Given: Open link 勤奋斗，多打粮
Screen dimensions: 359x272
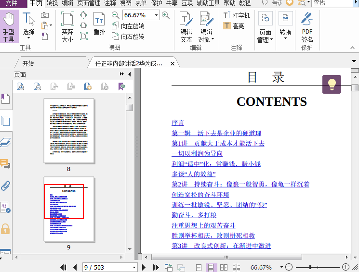Looking at the screenshot, I should [x=194, y=215].
